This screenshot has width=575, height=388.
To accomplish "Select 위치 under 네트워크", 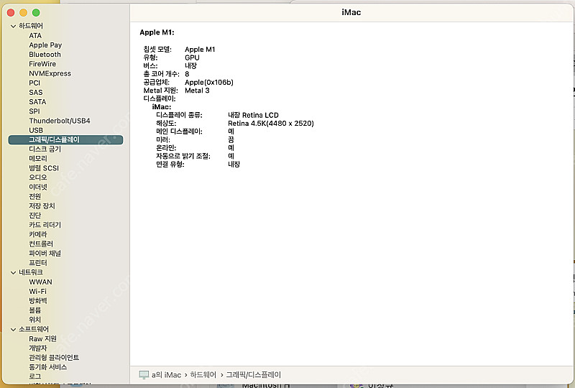I will pos(34,320).
